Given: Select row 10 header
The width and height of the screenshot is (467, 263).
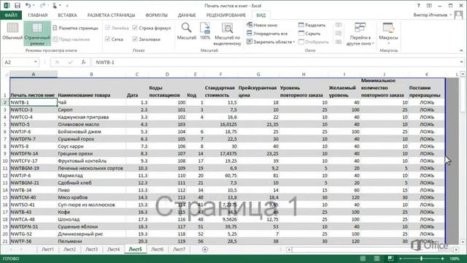Looking at the screenshot, I should 5,161.
